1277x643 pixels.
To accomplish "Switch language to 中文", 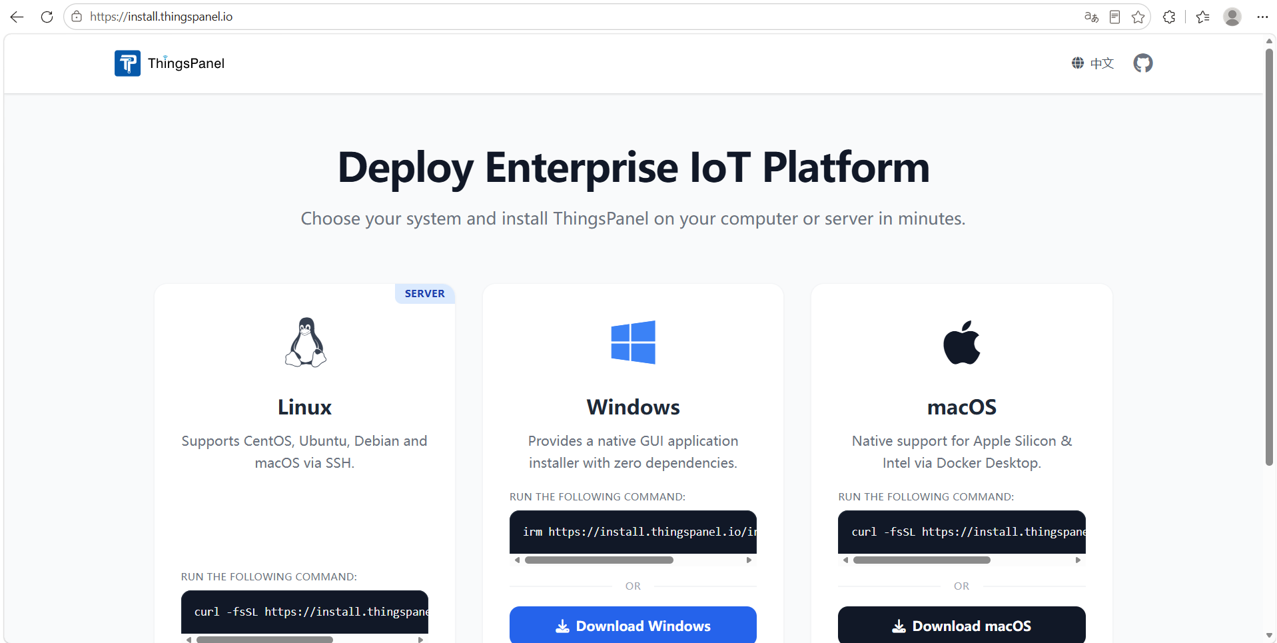I will (1102, 63).
